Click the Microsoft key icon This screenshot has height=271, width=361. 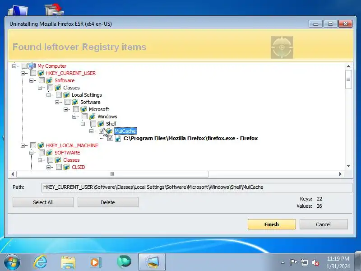[x=83, y=109]
